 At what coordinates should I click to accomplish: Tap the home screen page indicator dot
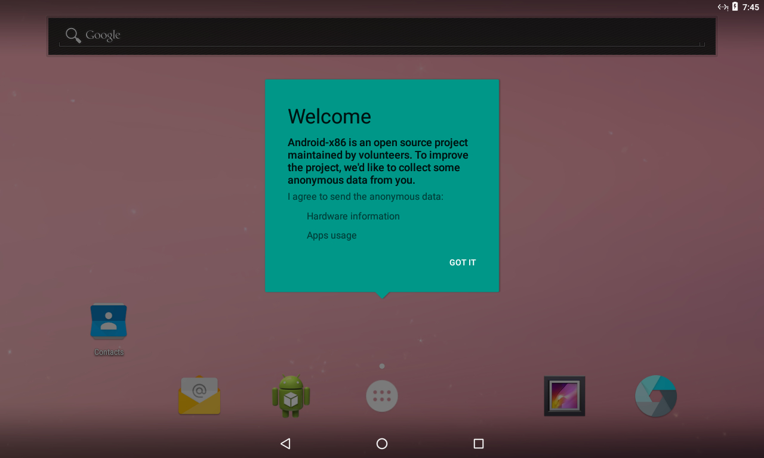point(382,366)
